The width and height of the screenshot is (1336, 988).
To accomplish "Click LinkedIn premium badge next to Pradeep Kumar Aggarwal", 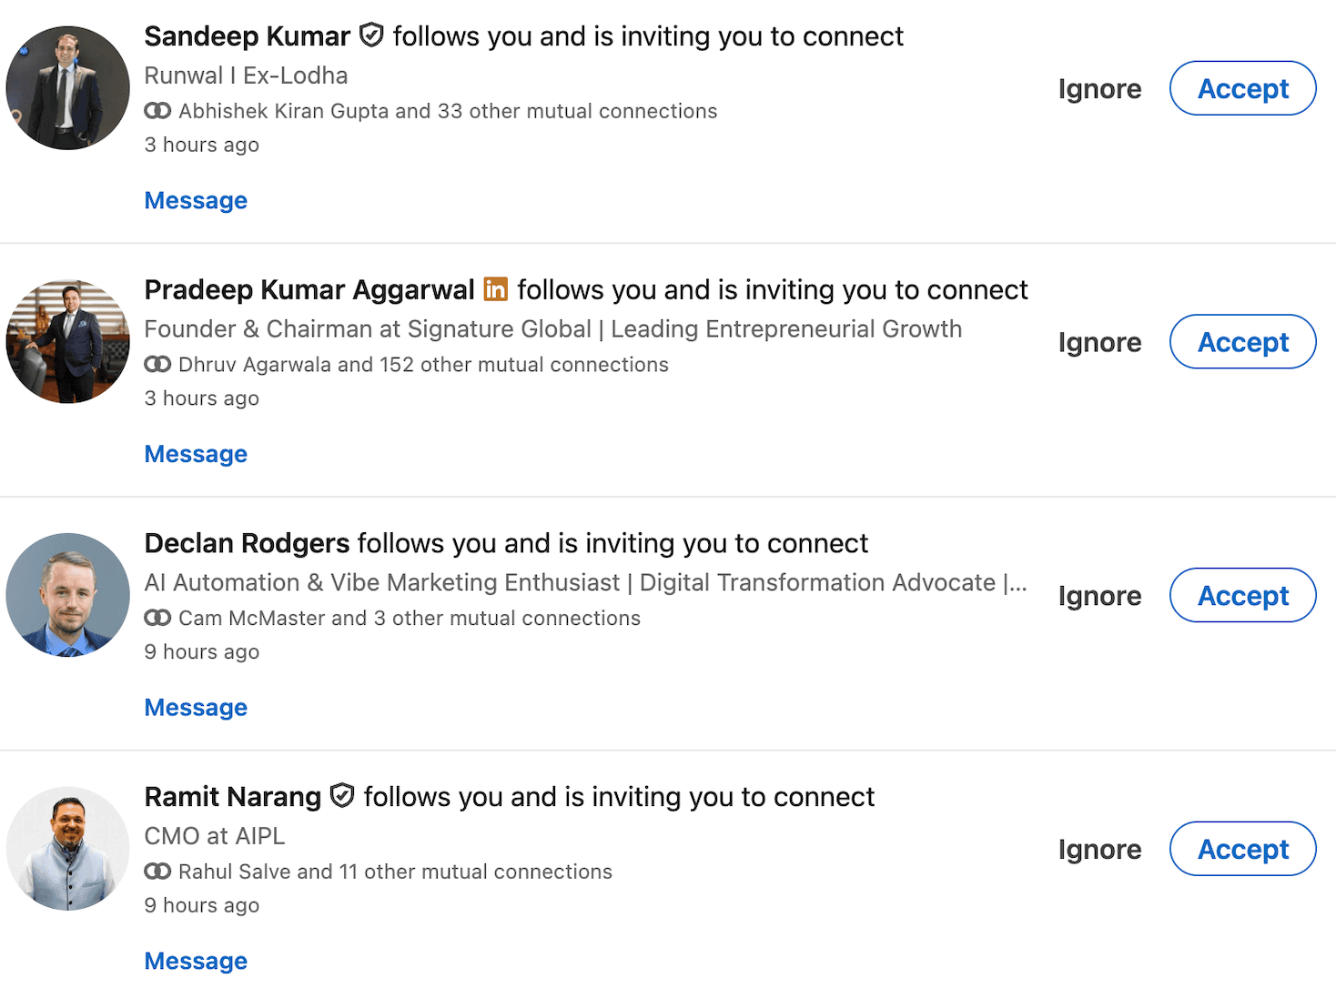I will pos(496,289).
